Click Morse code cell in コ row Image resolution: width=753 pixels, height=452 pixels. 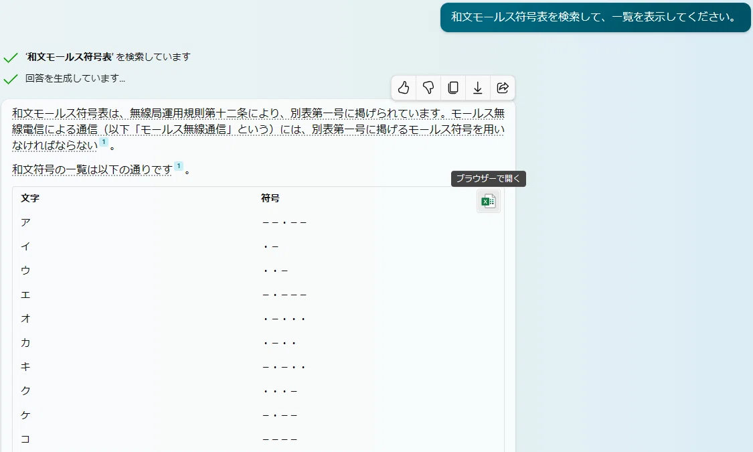[x=280, y=439]
